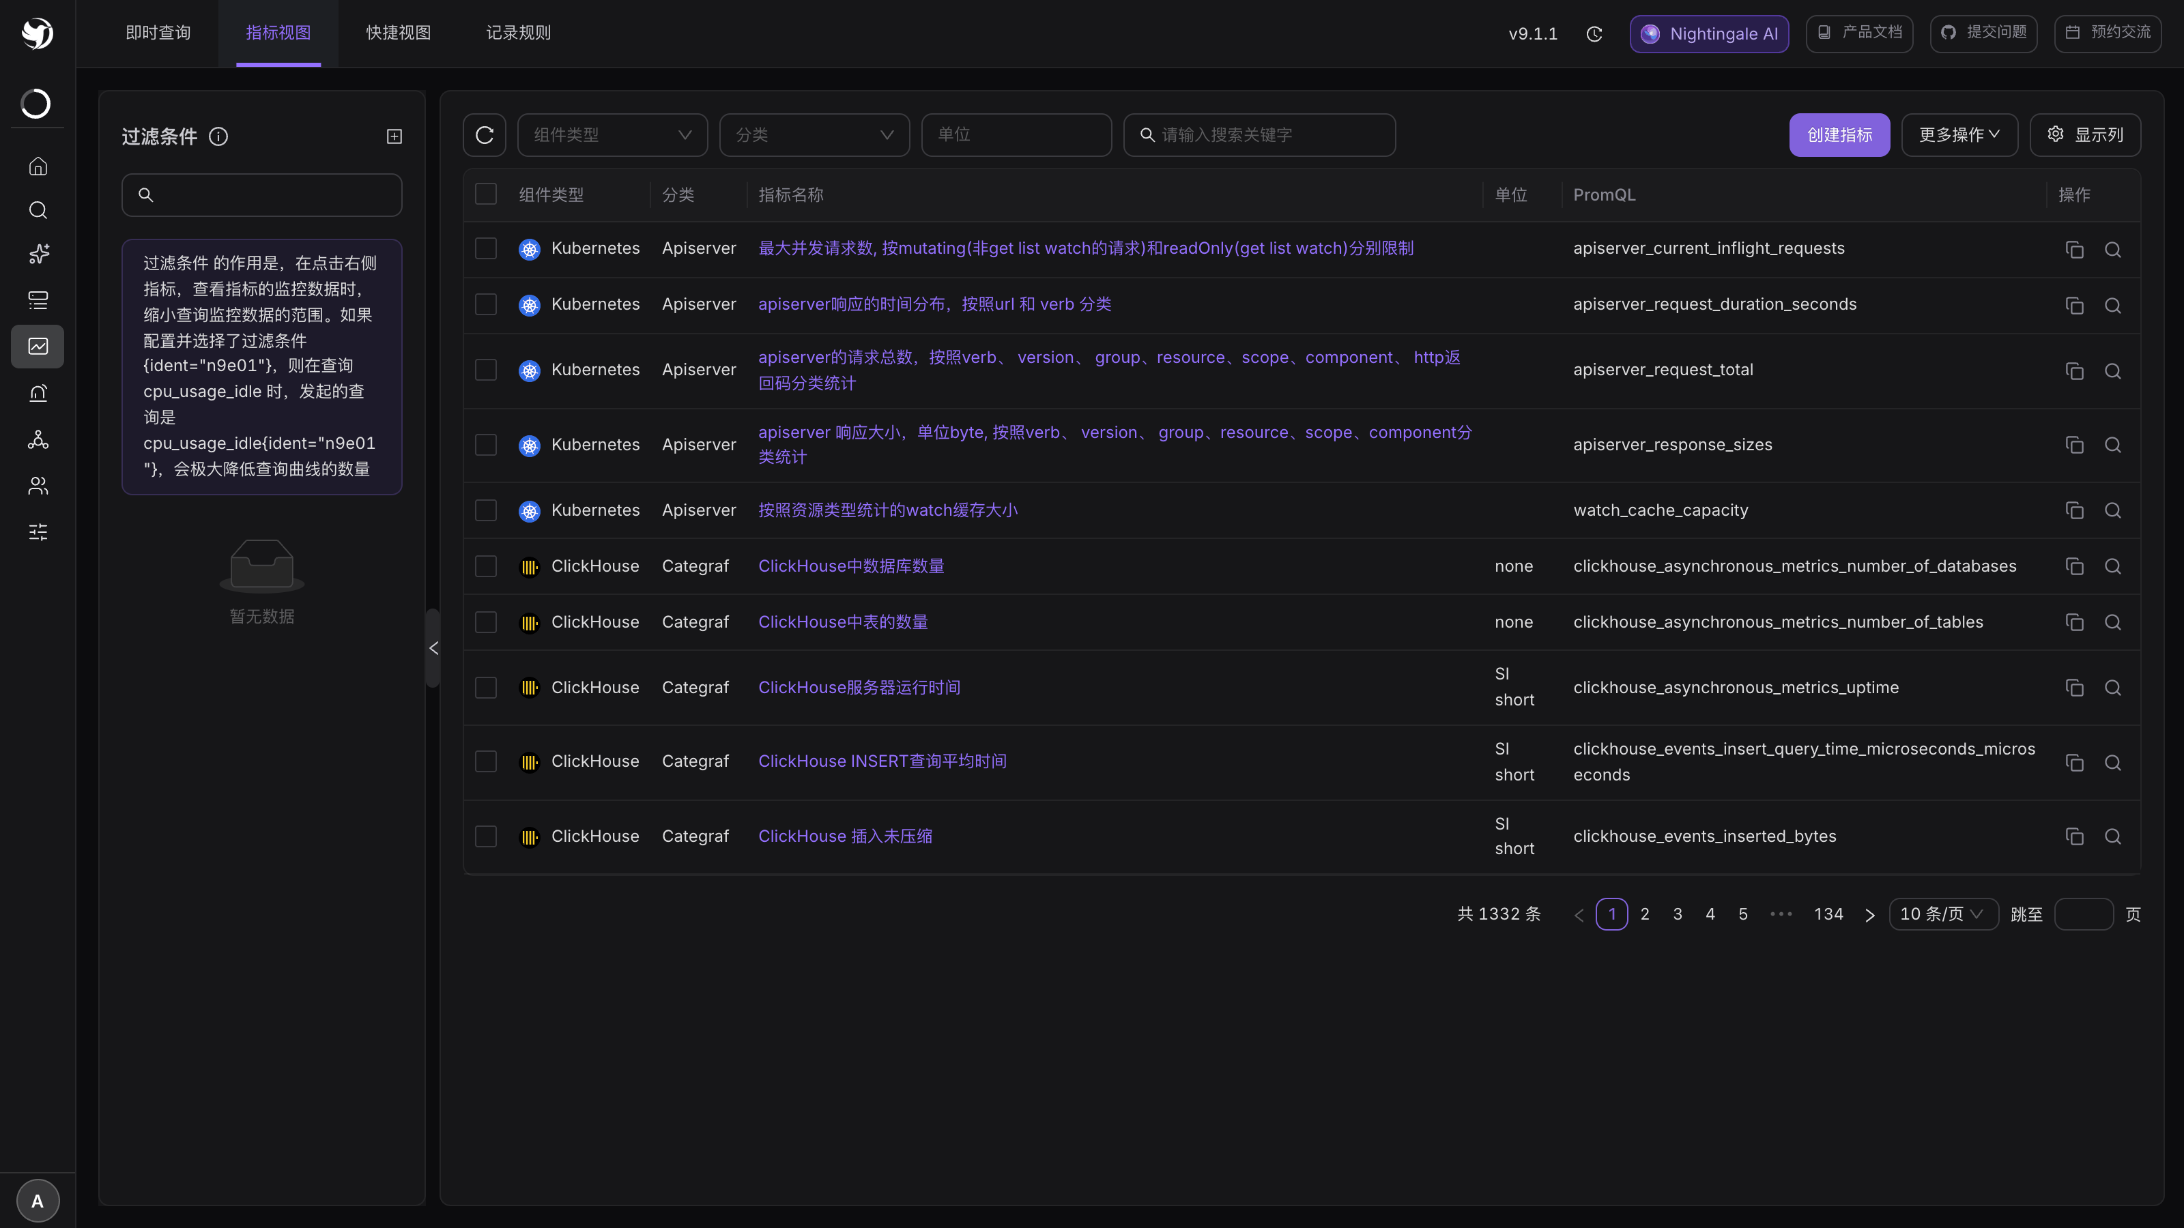The width and height of the screenshot is (2184, 1228).
Task: Toggle the select-all header checkbox
Action: 486,194
